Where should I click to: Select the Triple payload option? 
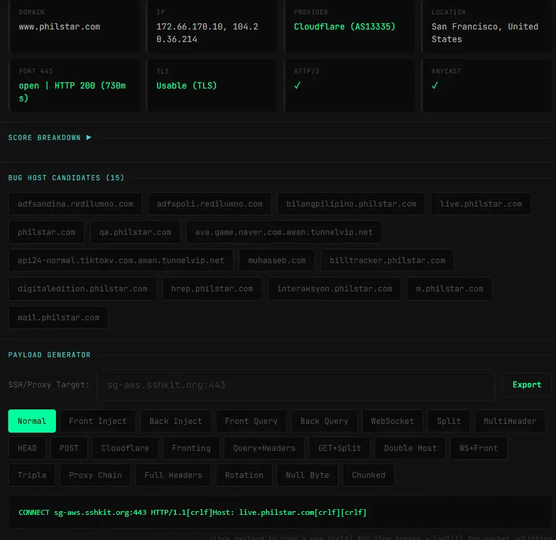pyautogui.click(x=32, y=475)
